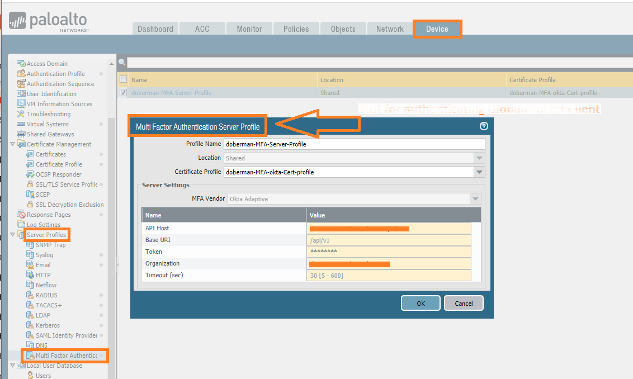This screenshot has height=379, width=633.
Task: Open the Monitor tab
Action: (x=249, y=29)
